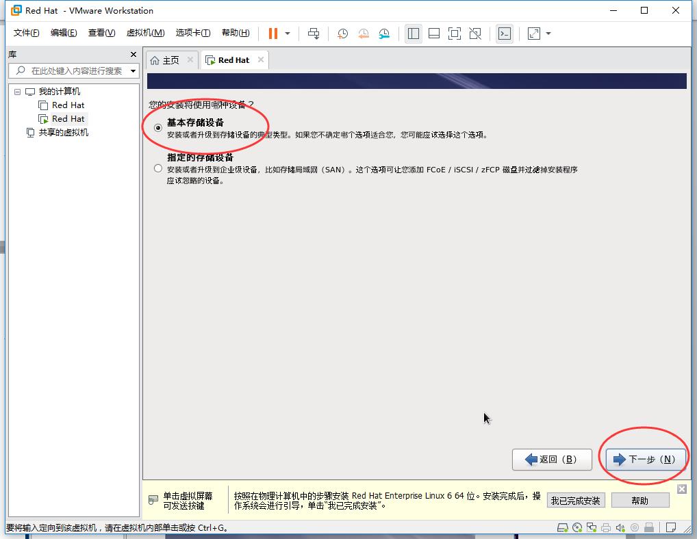The width and height of the screenshot is (697, 539).
Task: Open the 编辑(E) menu
Action: click(64, 33)
